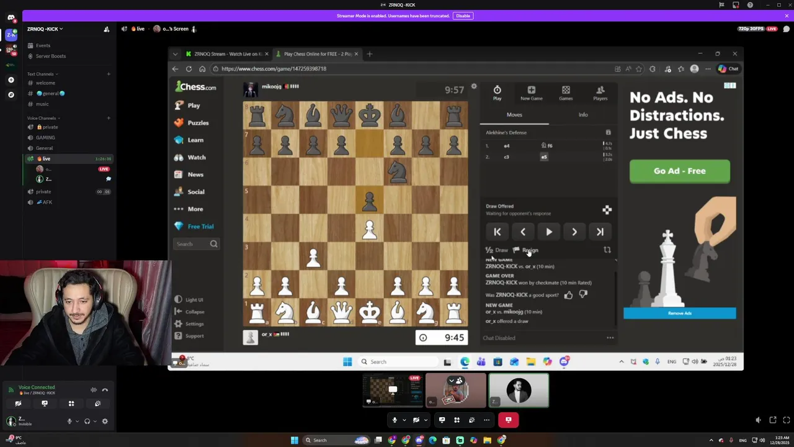Join the GAMING voice channel
Image resolution: width=794 pixels, height=447 pixels.
(x=45, y=137)
